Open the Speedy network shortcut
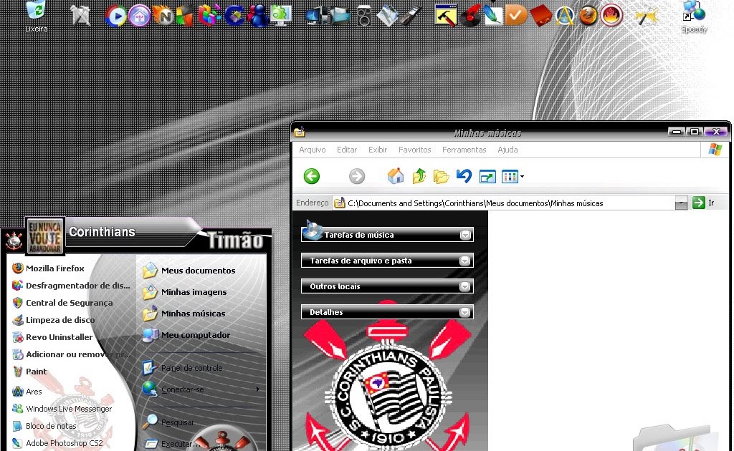 click(x=694, y=17)
